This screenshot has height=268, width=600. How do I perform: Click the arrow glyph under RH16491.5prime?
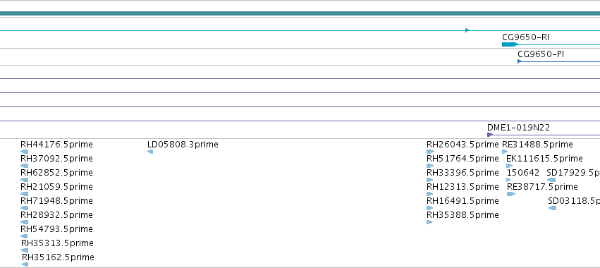(429, 208)
